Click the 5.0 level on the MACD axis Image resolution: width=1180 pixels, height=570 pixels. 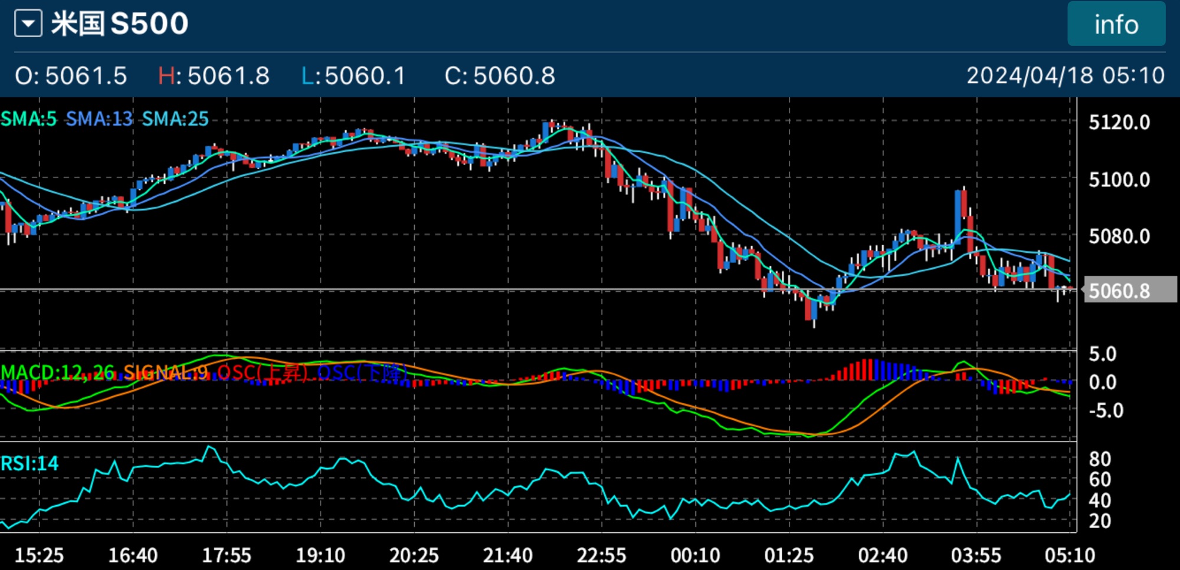coord(1102,354)
